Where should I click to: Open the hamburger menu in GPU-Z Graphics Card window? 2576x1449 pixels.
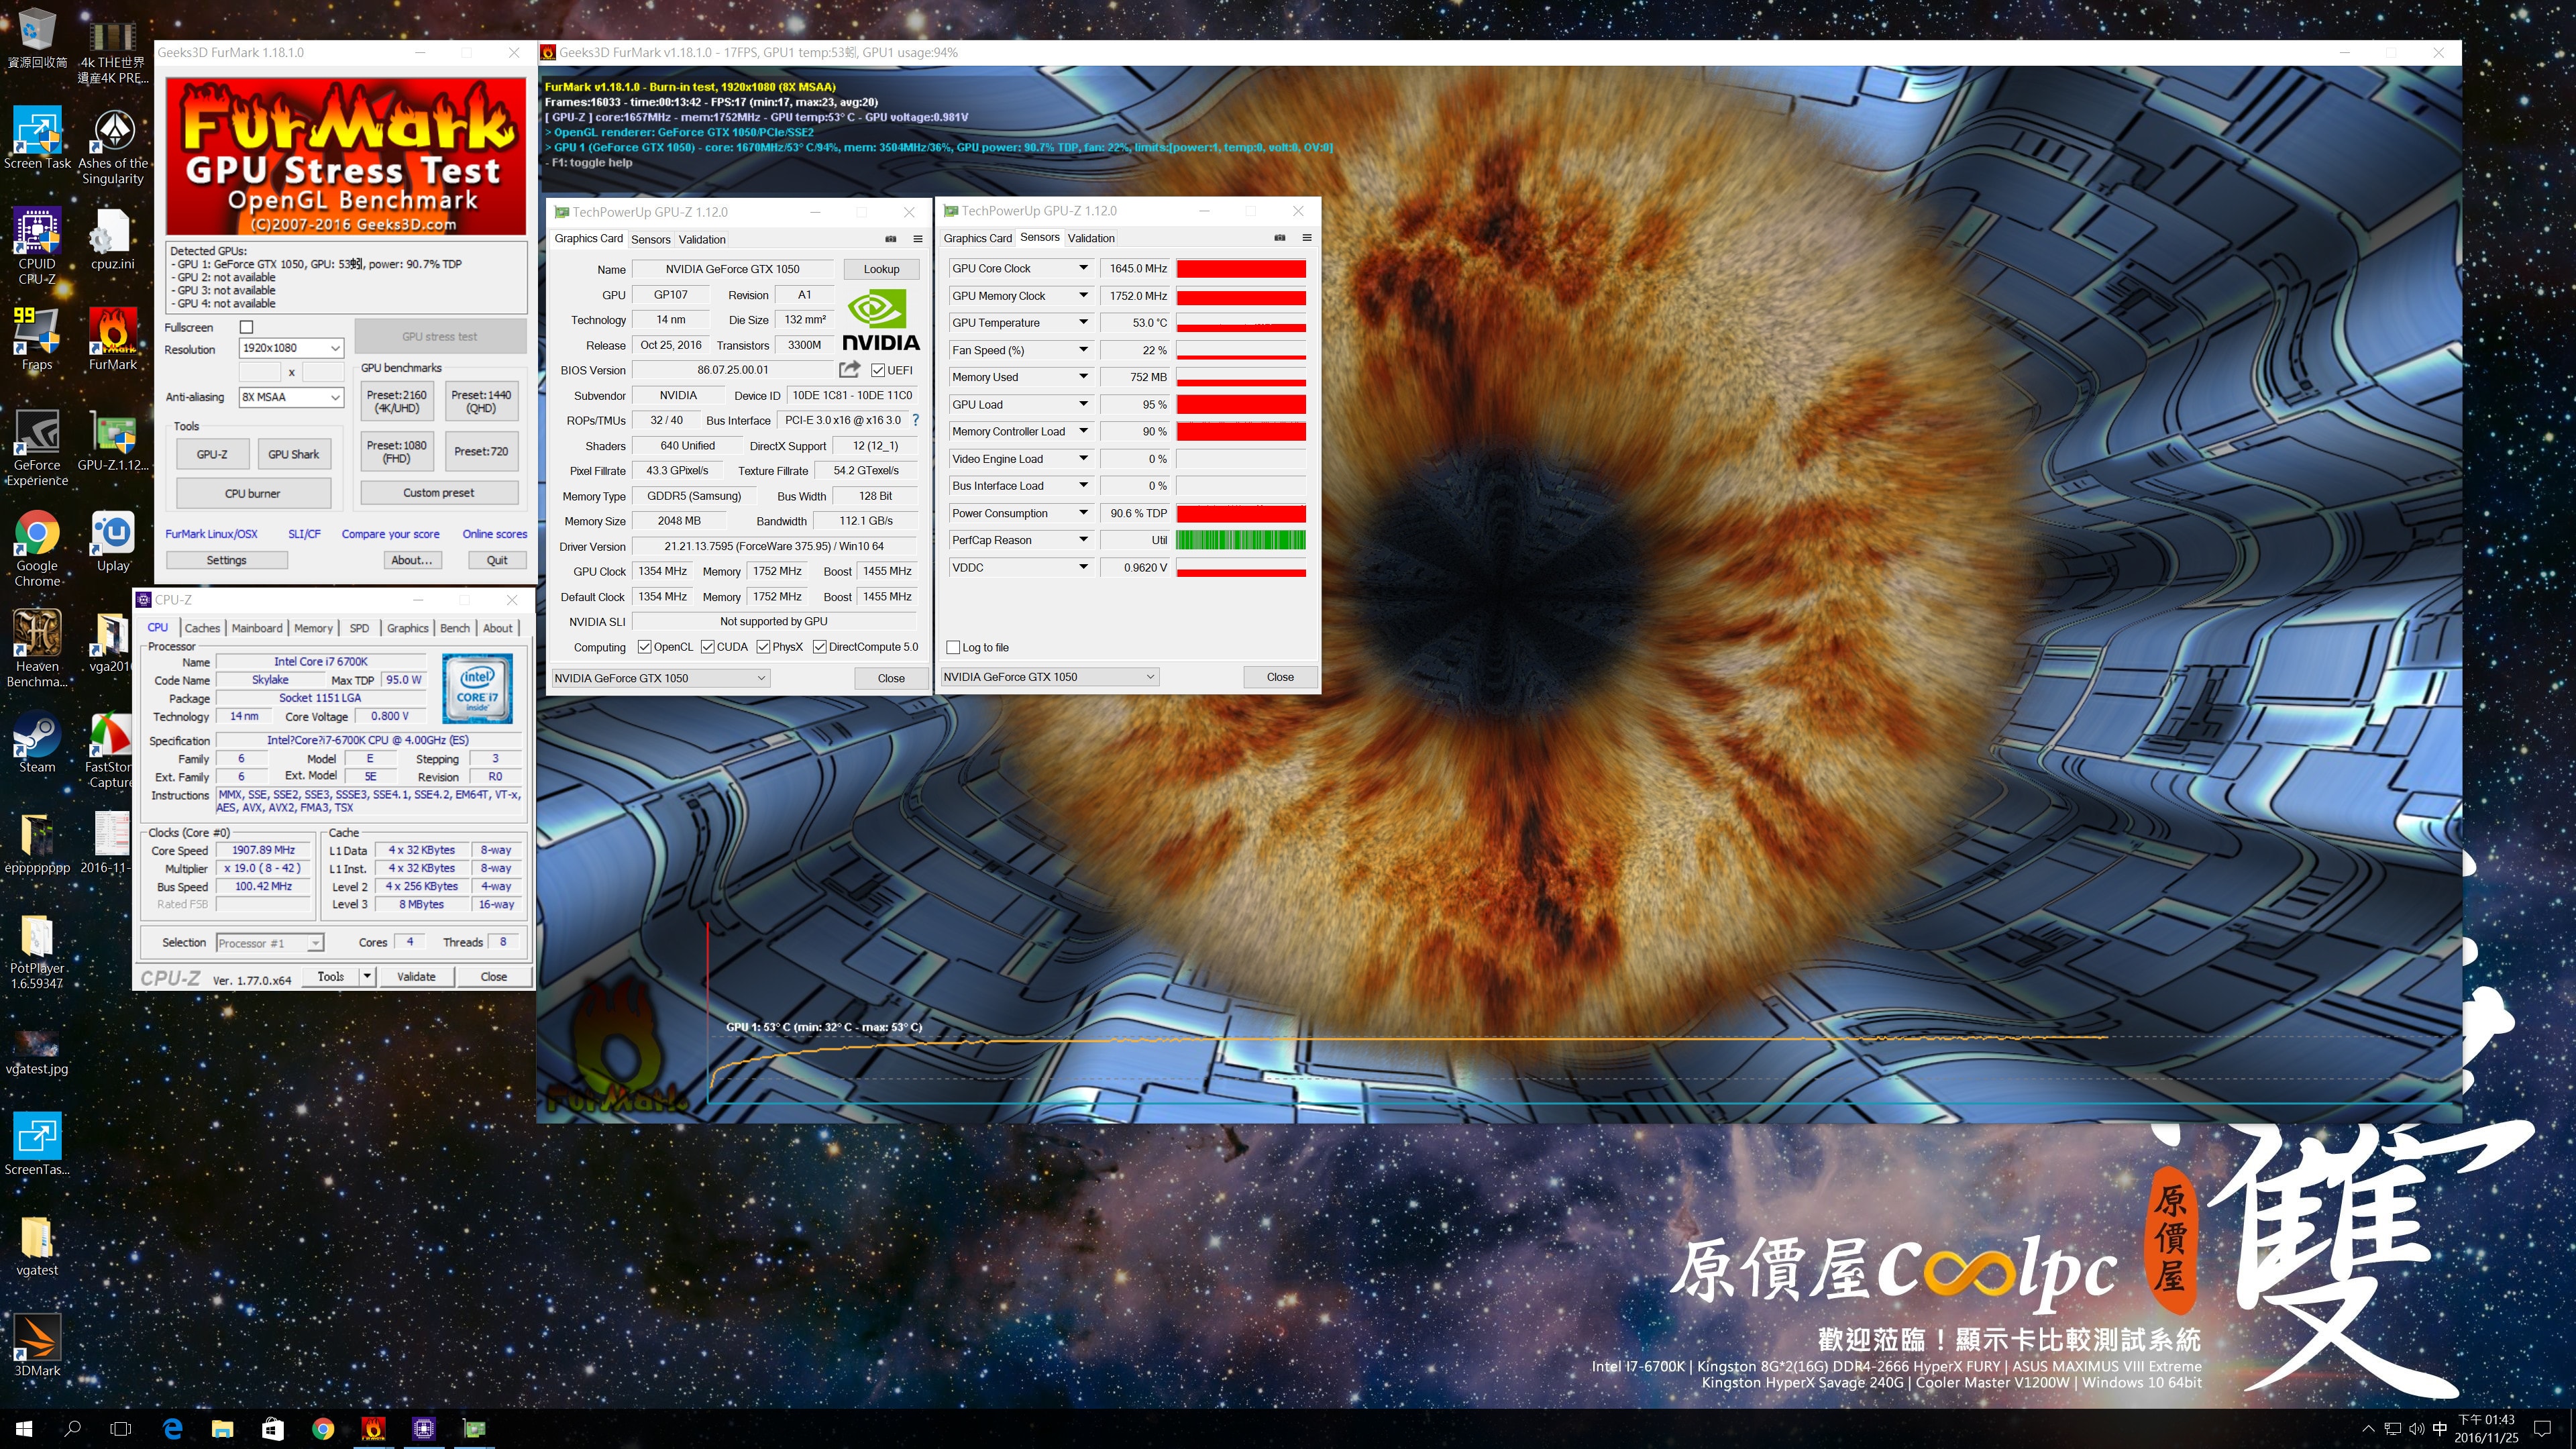[x=917, y=239]
